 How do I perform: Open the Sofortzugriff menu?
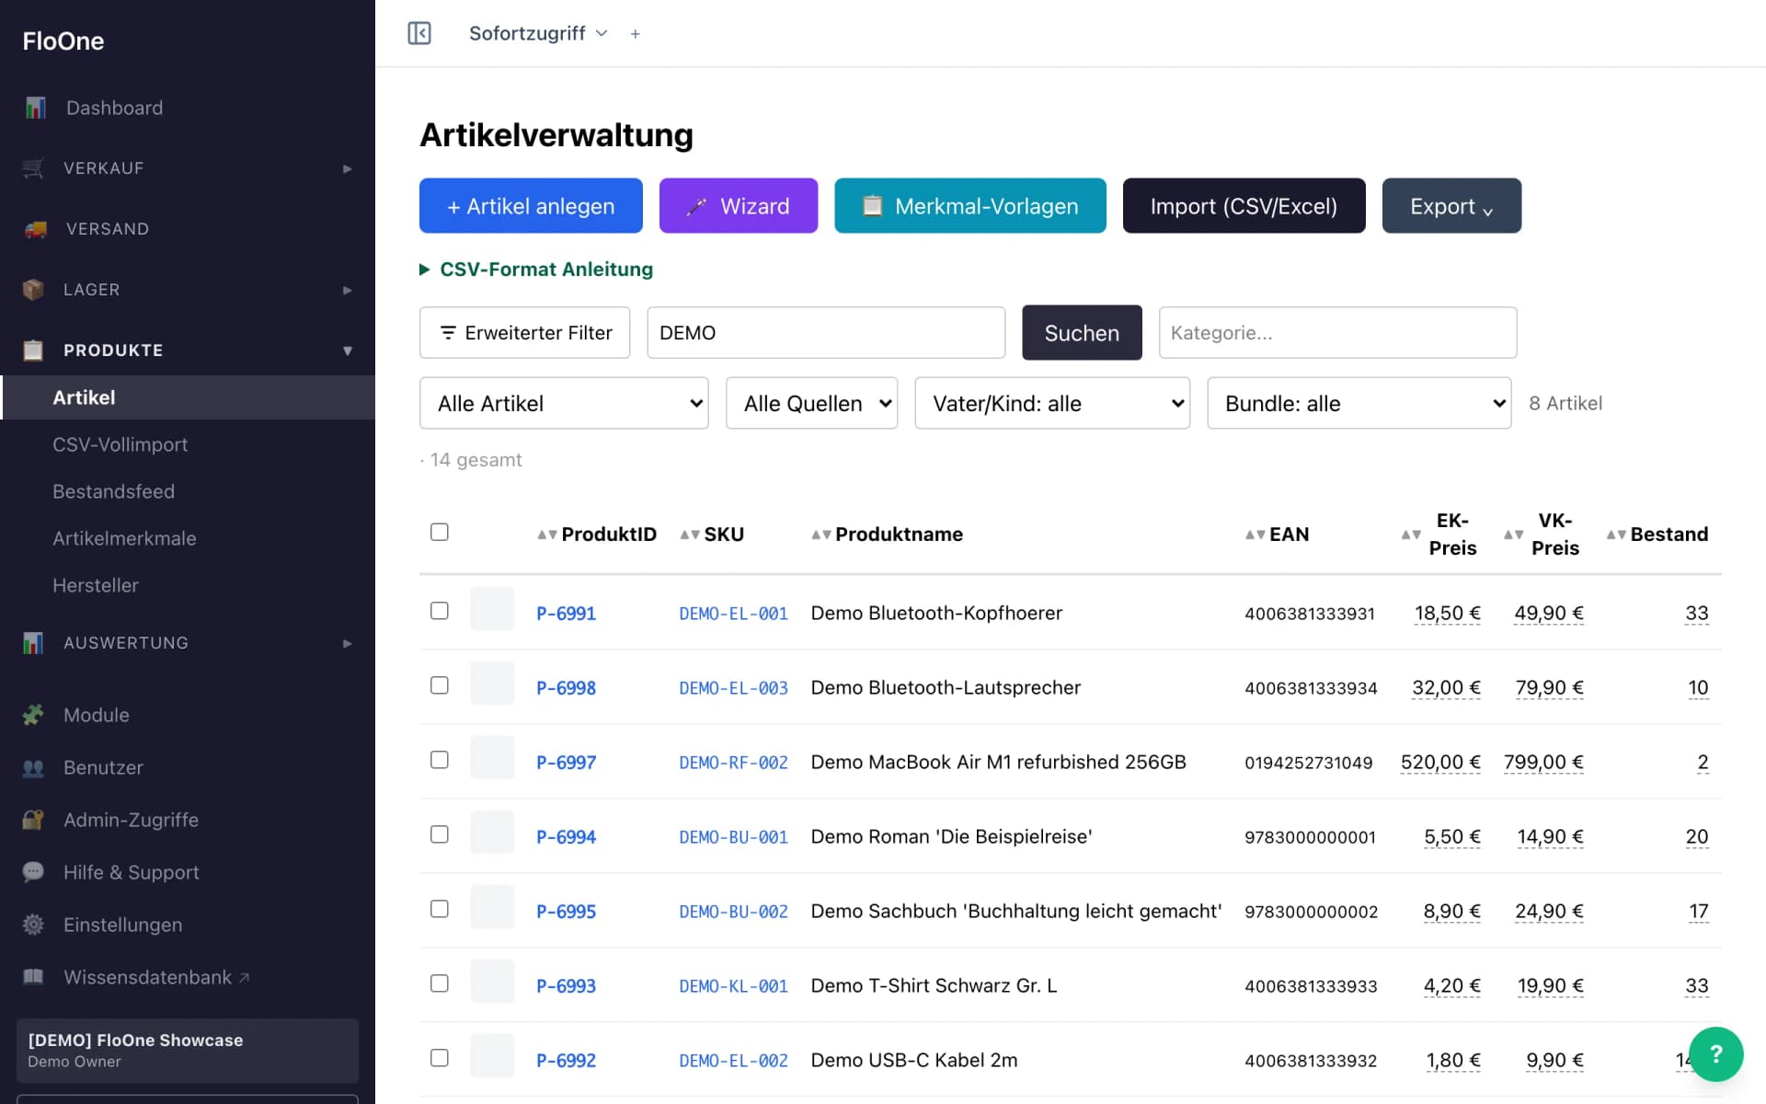pos(538,33)
